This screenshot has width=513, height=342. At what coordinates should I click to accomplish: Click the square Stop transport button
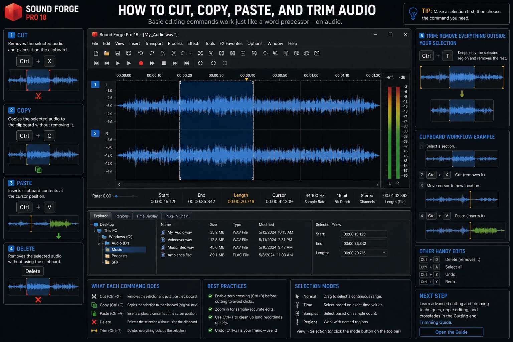(164, 63)
